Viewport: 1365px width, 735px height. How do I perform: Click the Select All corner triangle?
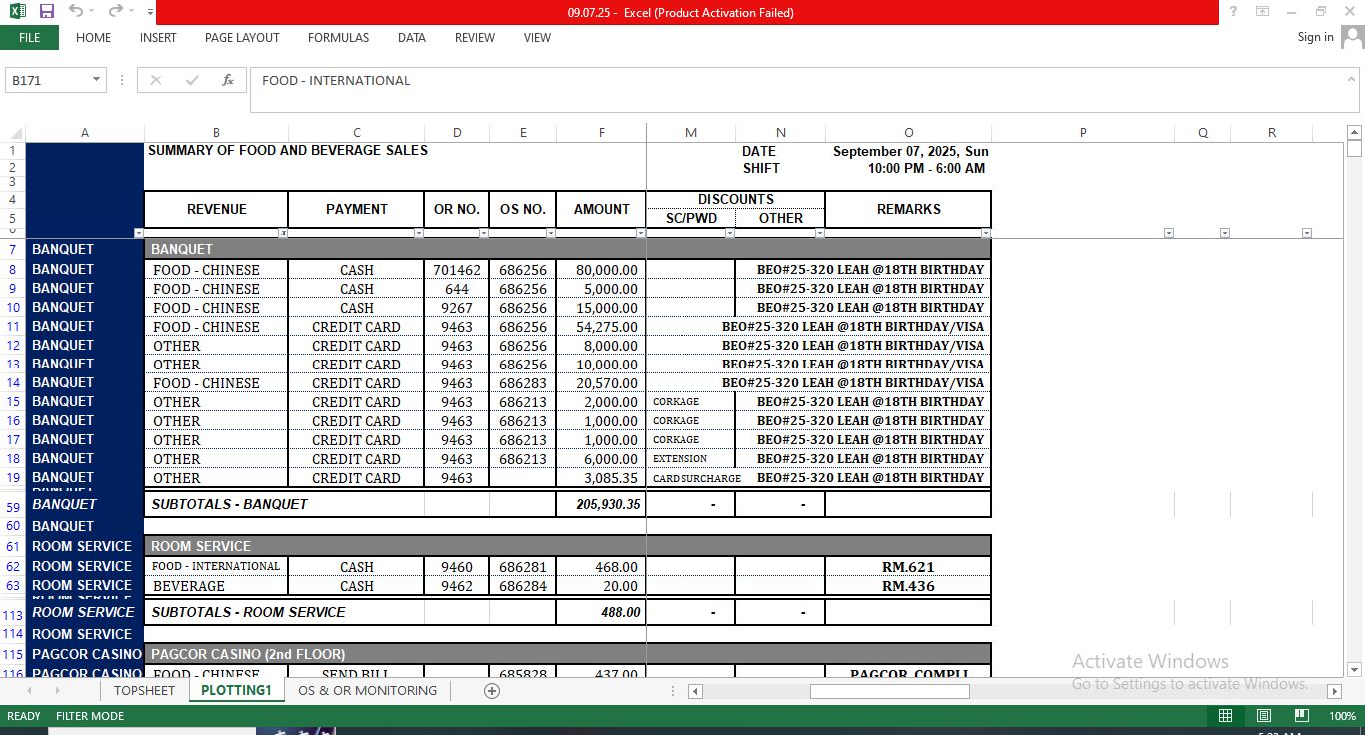pos(13,132)
